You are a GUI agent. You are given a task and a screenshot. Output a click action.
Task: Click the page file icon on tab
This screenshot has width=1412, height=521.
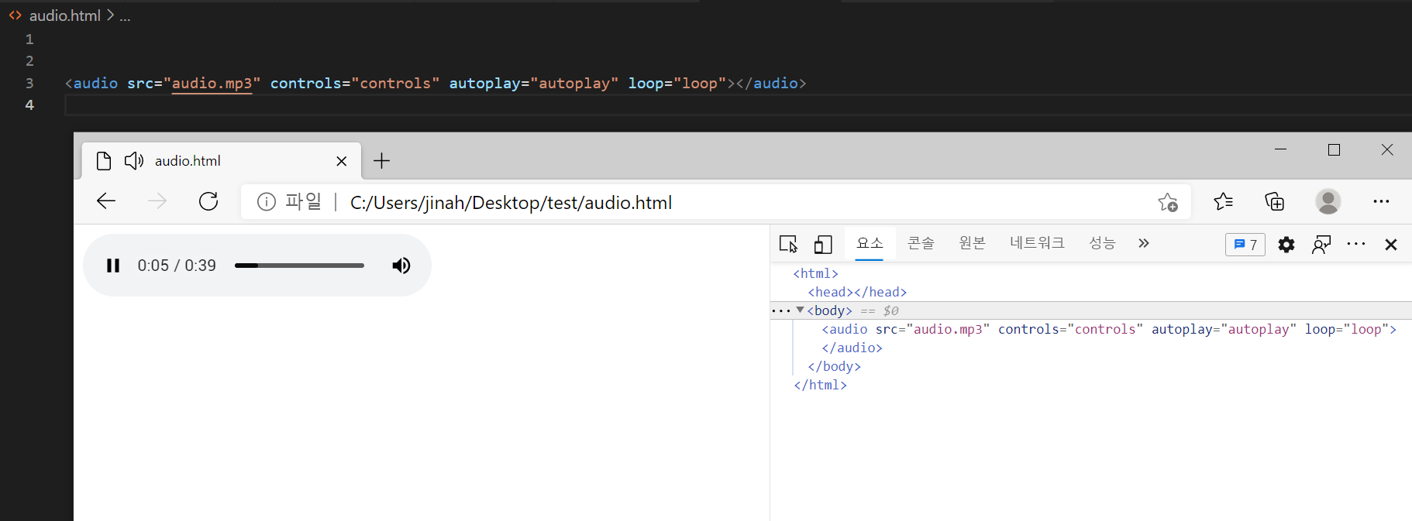(x=104, y=160)
